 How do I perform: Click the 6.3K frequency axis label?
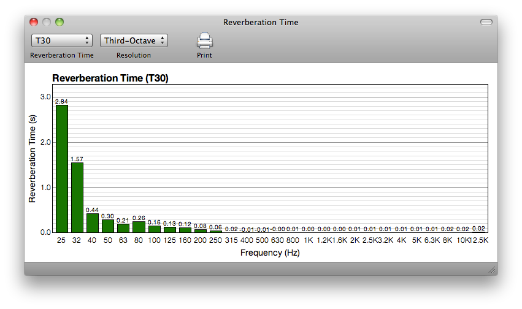(432, 240)
